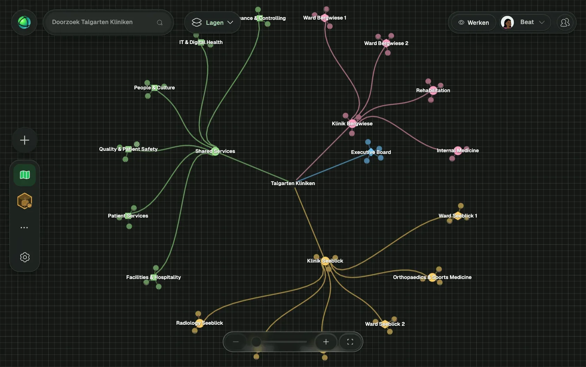The width and height of the screenshot is (586, 367).
Task: Open settings gear in sidebar
Action: click(x=24, y=257)
